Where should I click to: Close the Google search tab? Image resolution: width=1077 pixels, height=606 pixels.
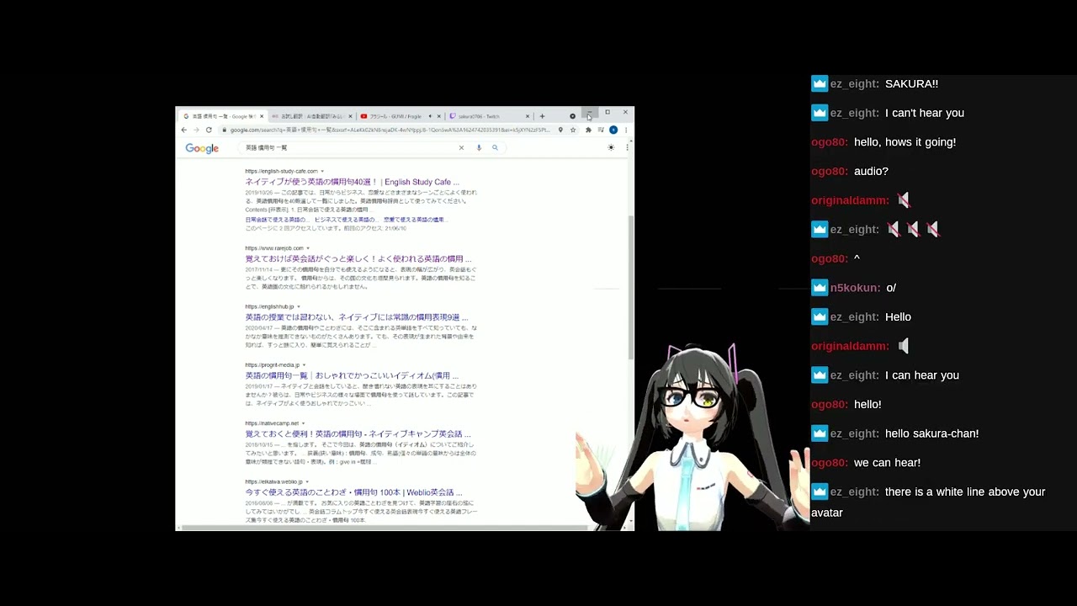[262, 116]
